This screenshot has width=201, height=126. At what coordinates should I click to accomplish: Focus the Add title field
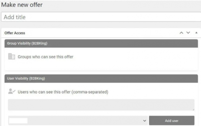tap(100, 17)
